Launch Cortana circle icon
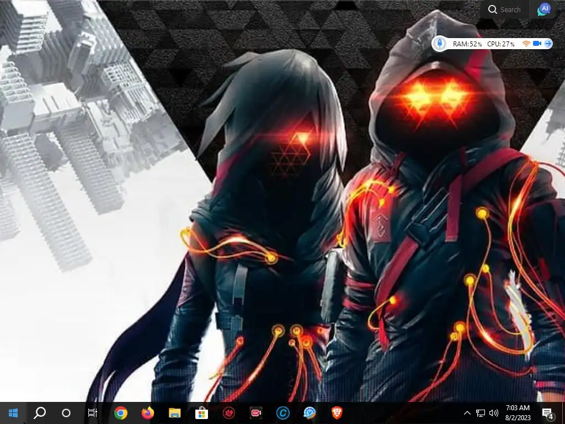 66,413
